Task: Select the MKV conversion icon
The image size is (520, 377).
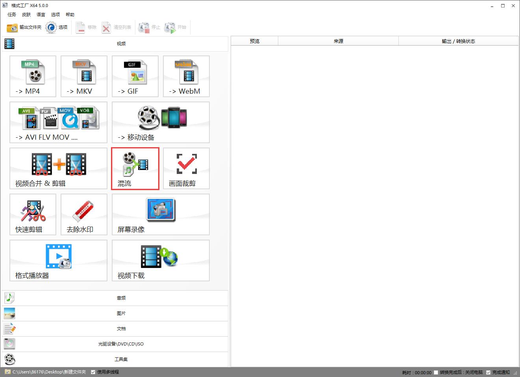Action: [x=84, y=76]
